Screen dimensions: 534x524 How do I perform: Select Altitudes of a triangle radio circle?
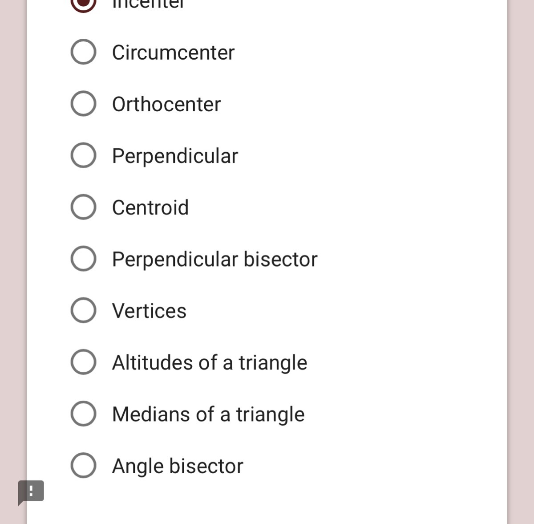(83, 362)
